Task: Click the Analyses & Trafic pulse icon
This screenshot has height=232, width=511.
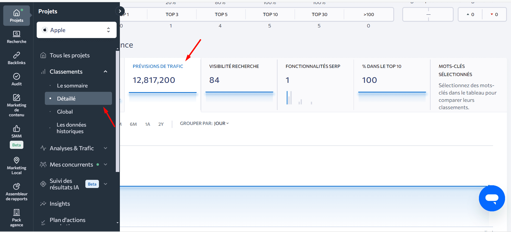Action: pos(43,148)
